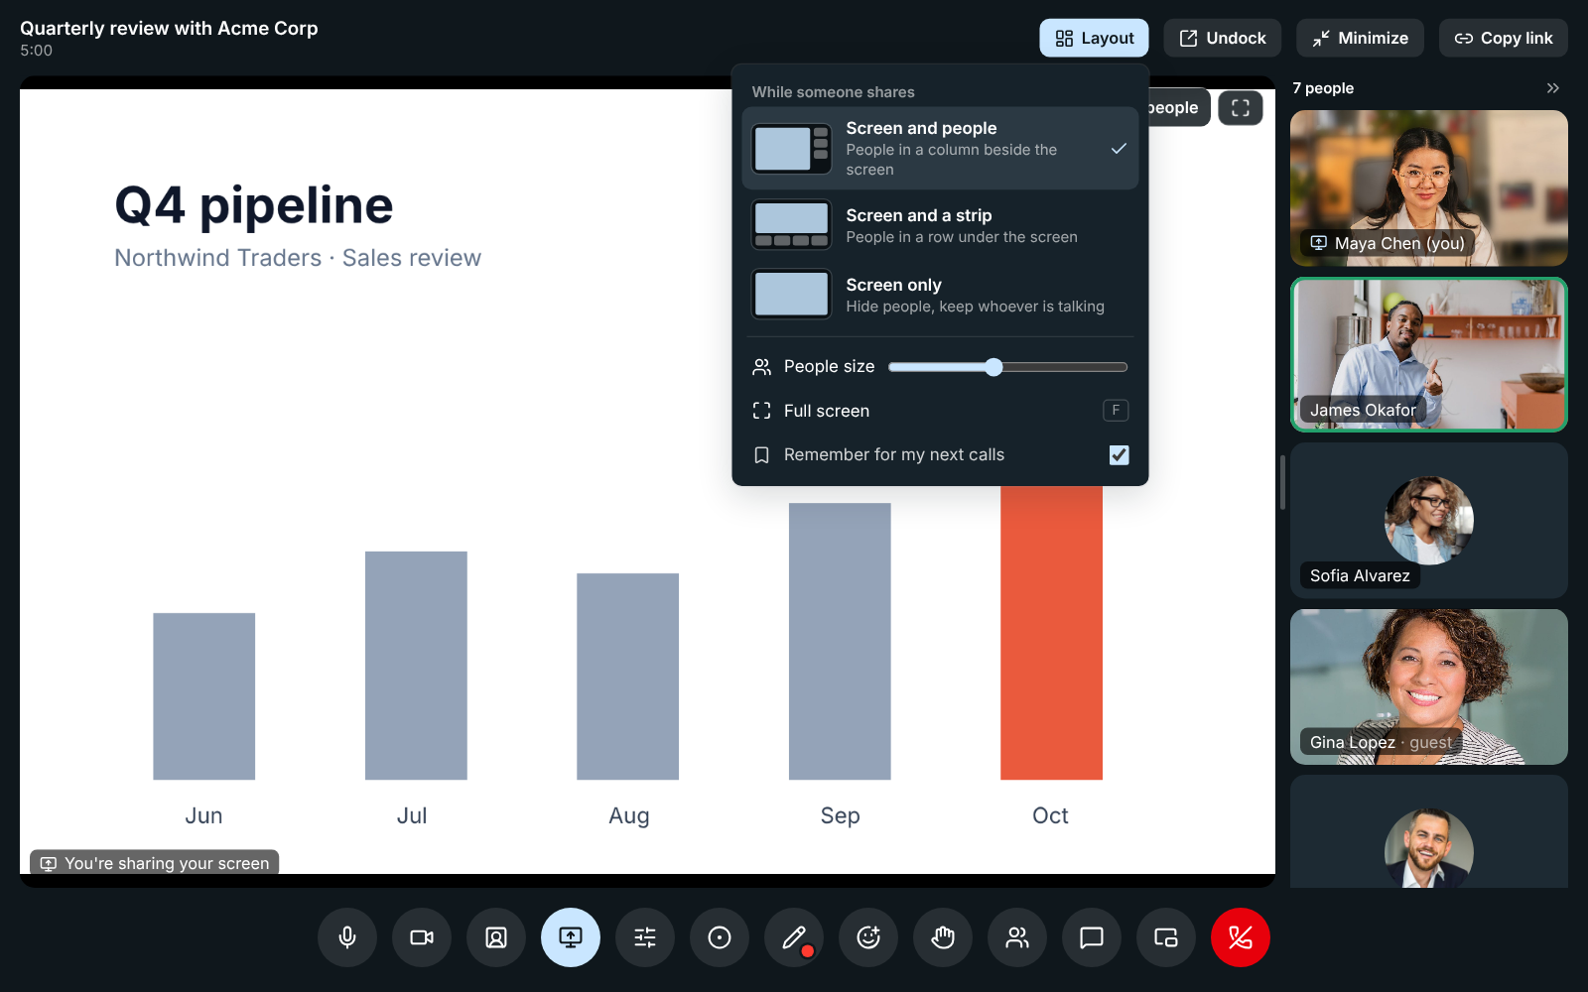Viewport: 1588px width, 992px height.
Task: Click the Undock button
Action: pyautogui.click(x=1222, y=38)
